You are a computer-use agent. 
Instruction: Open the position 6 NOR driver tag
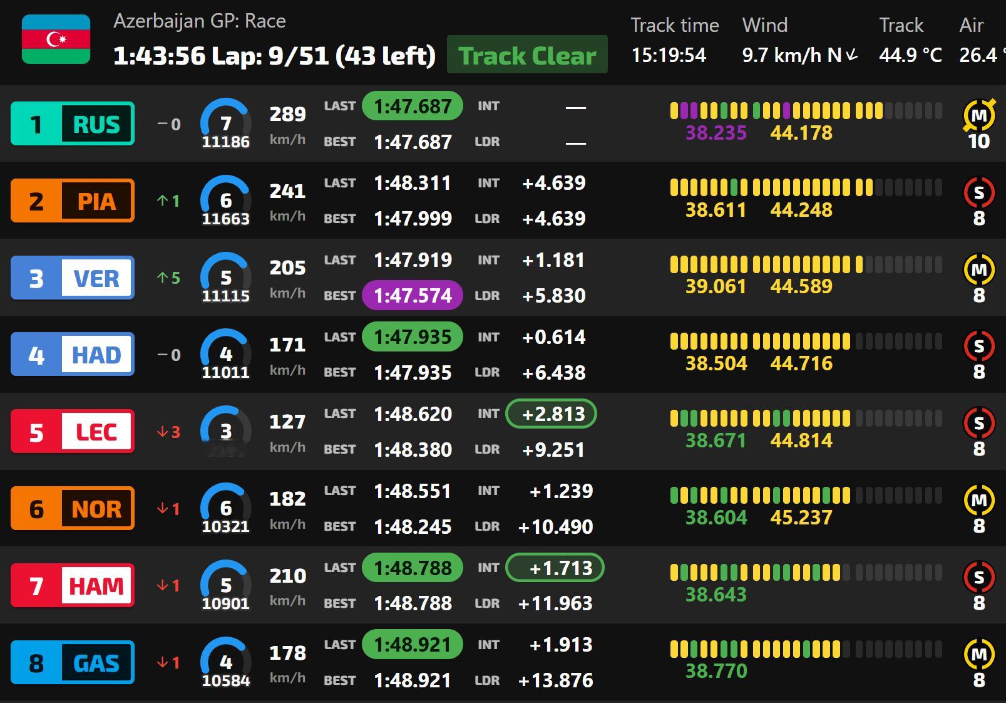tap(73, 508)
